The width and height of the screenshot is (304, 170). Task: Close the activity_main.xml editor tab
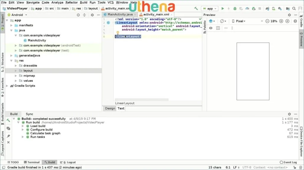[x=171, y=14]
